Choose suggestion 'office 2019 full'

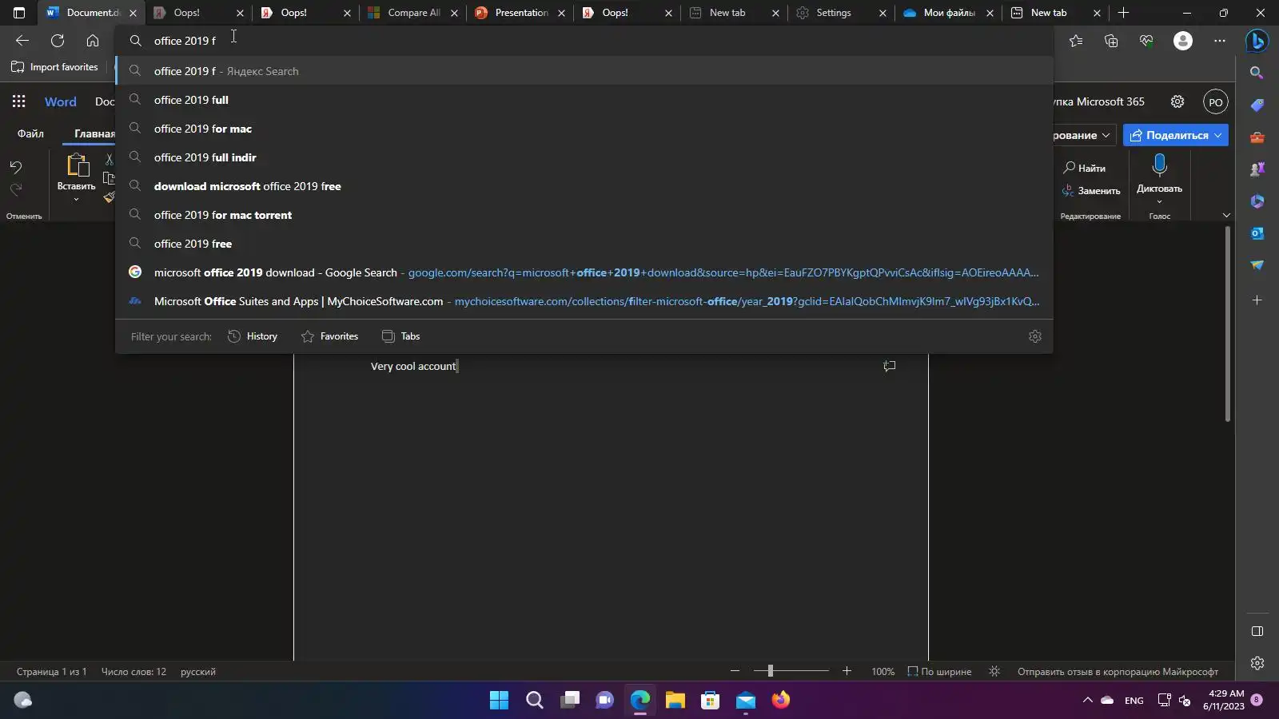(584, 100)
